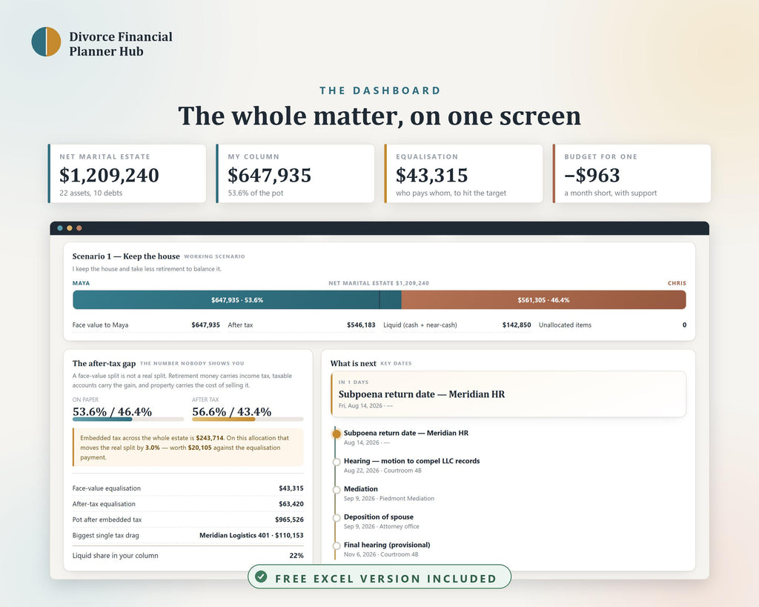Click Chris's brown $561,305 · 46.4% bar segment

pyautogui.click(x=543, y=300)
